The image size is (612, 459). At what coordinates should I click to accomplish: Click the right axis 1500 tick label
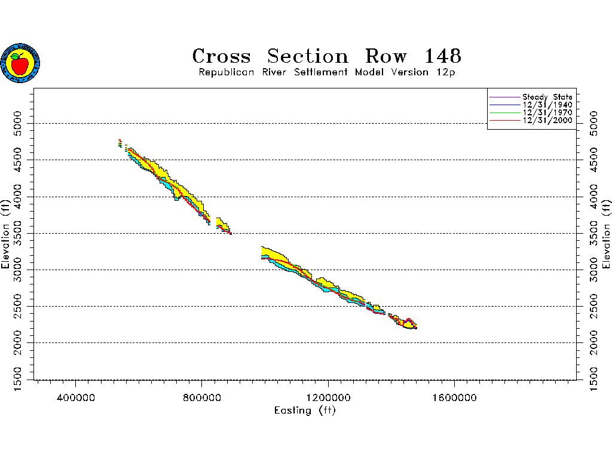(x=594, y=380)
